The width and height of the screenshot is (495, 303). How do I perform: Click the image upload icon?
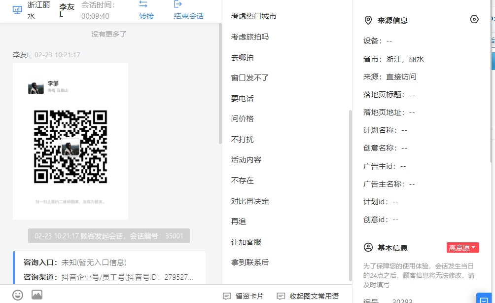(37, 295)
